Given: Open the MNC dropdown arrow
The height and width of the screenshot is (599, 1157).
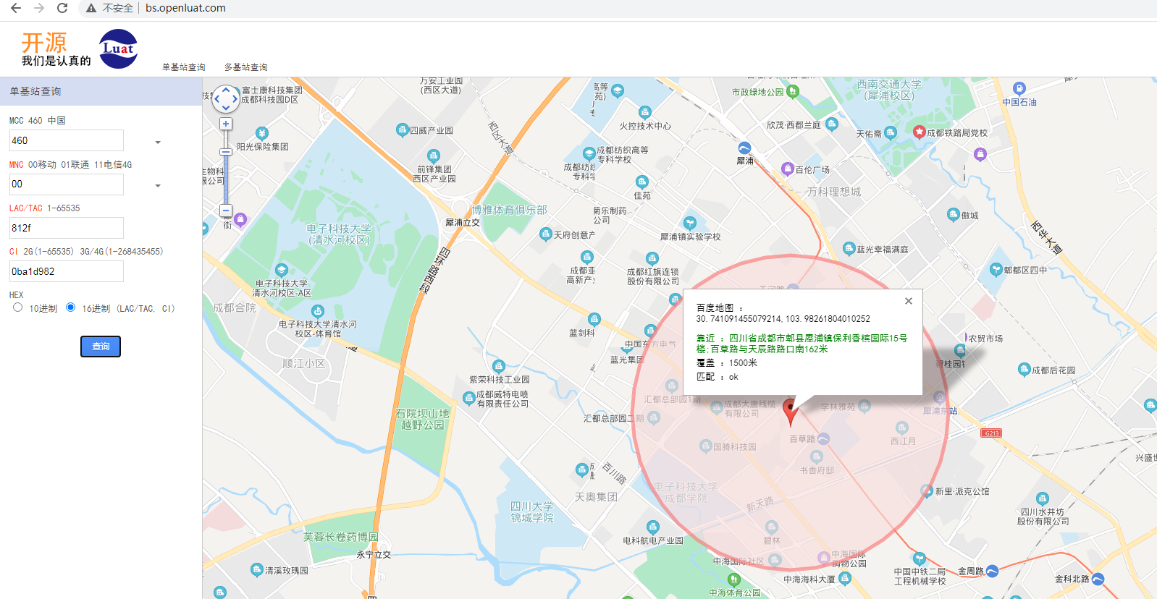Looking at the screenshot, I should click(158, 186).
